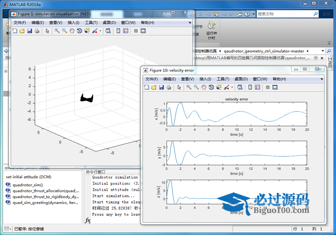Open 查看(V) menu in Figure 10

(188, 79)
